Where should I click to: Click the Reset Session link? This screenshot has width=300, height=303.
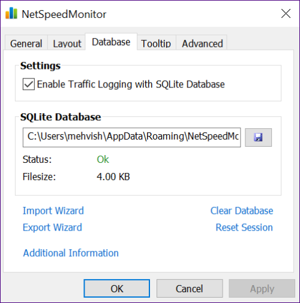244,228
